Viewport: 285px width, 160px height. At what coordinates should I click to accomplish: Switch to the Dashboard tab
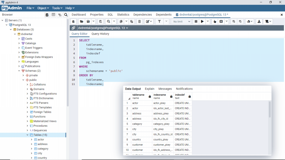tap(79, 15)
